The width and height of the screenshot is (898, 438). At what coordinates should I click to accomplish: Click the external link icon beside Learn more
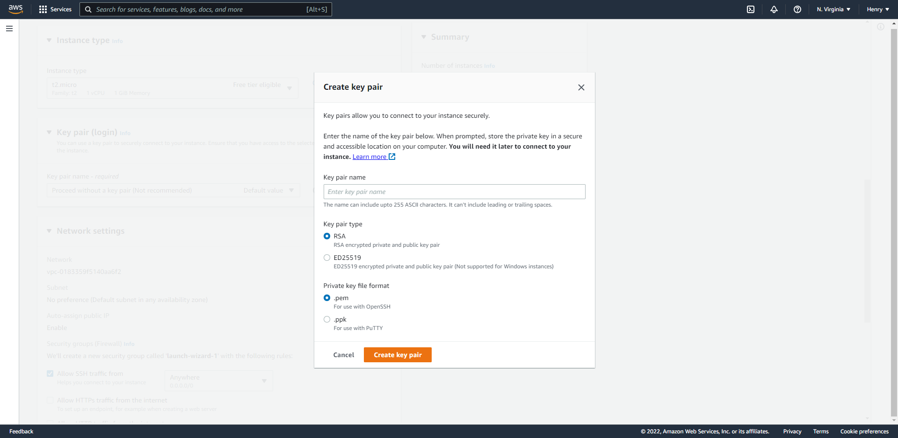391,156
